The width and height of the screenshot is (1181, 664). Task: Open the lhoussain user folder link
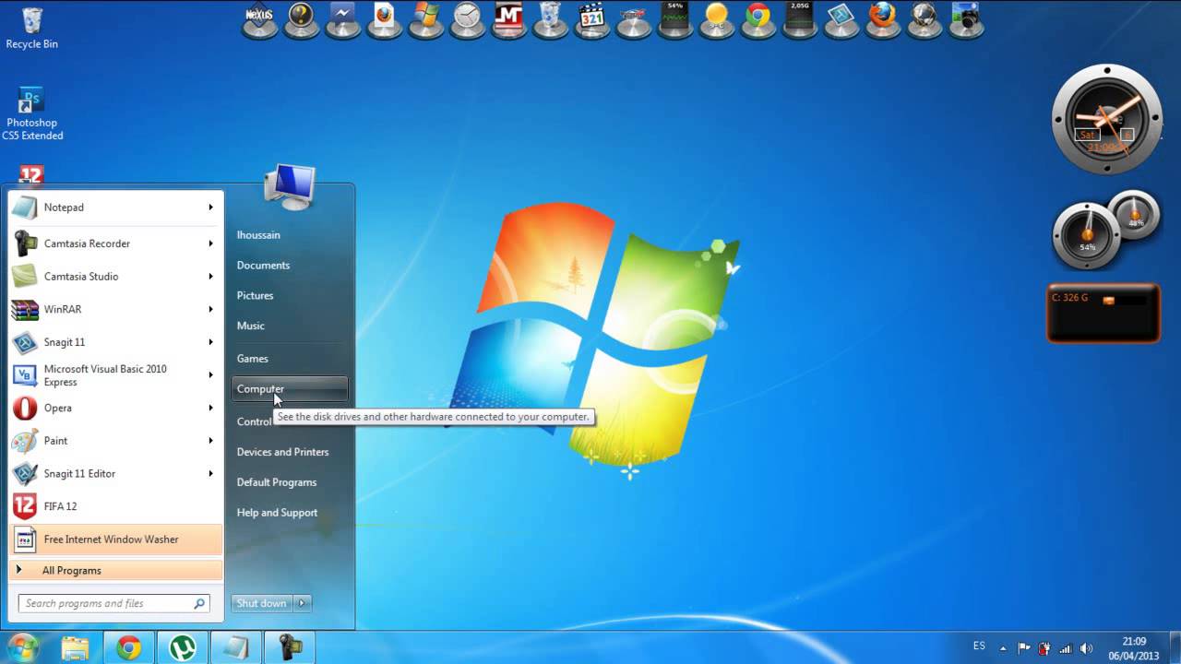(x=258, y=235)
